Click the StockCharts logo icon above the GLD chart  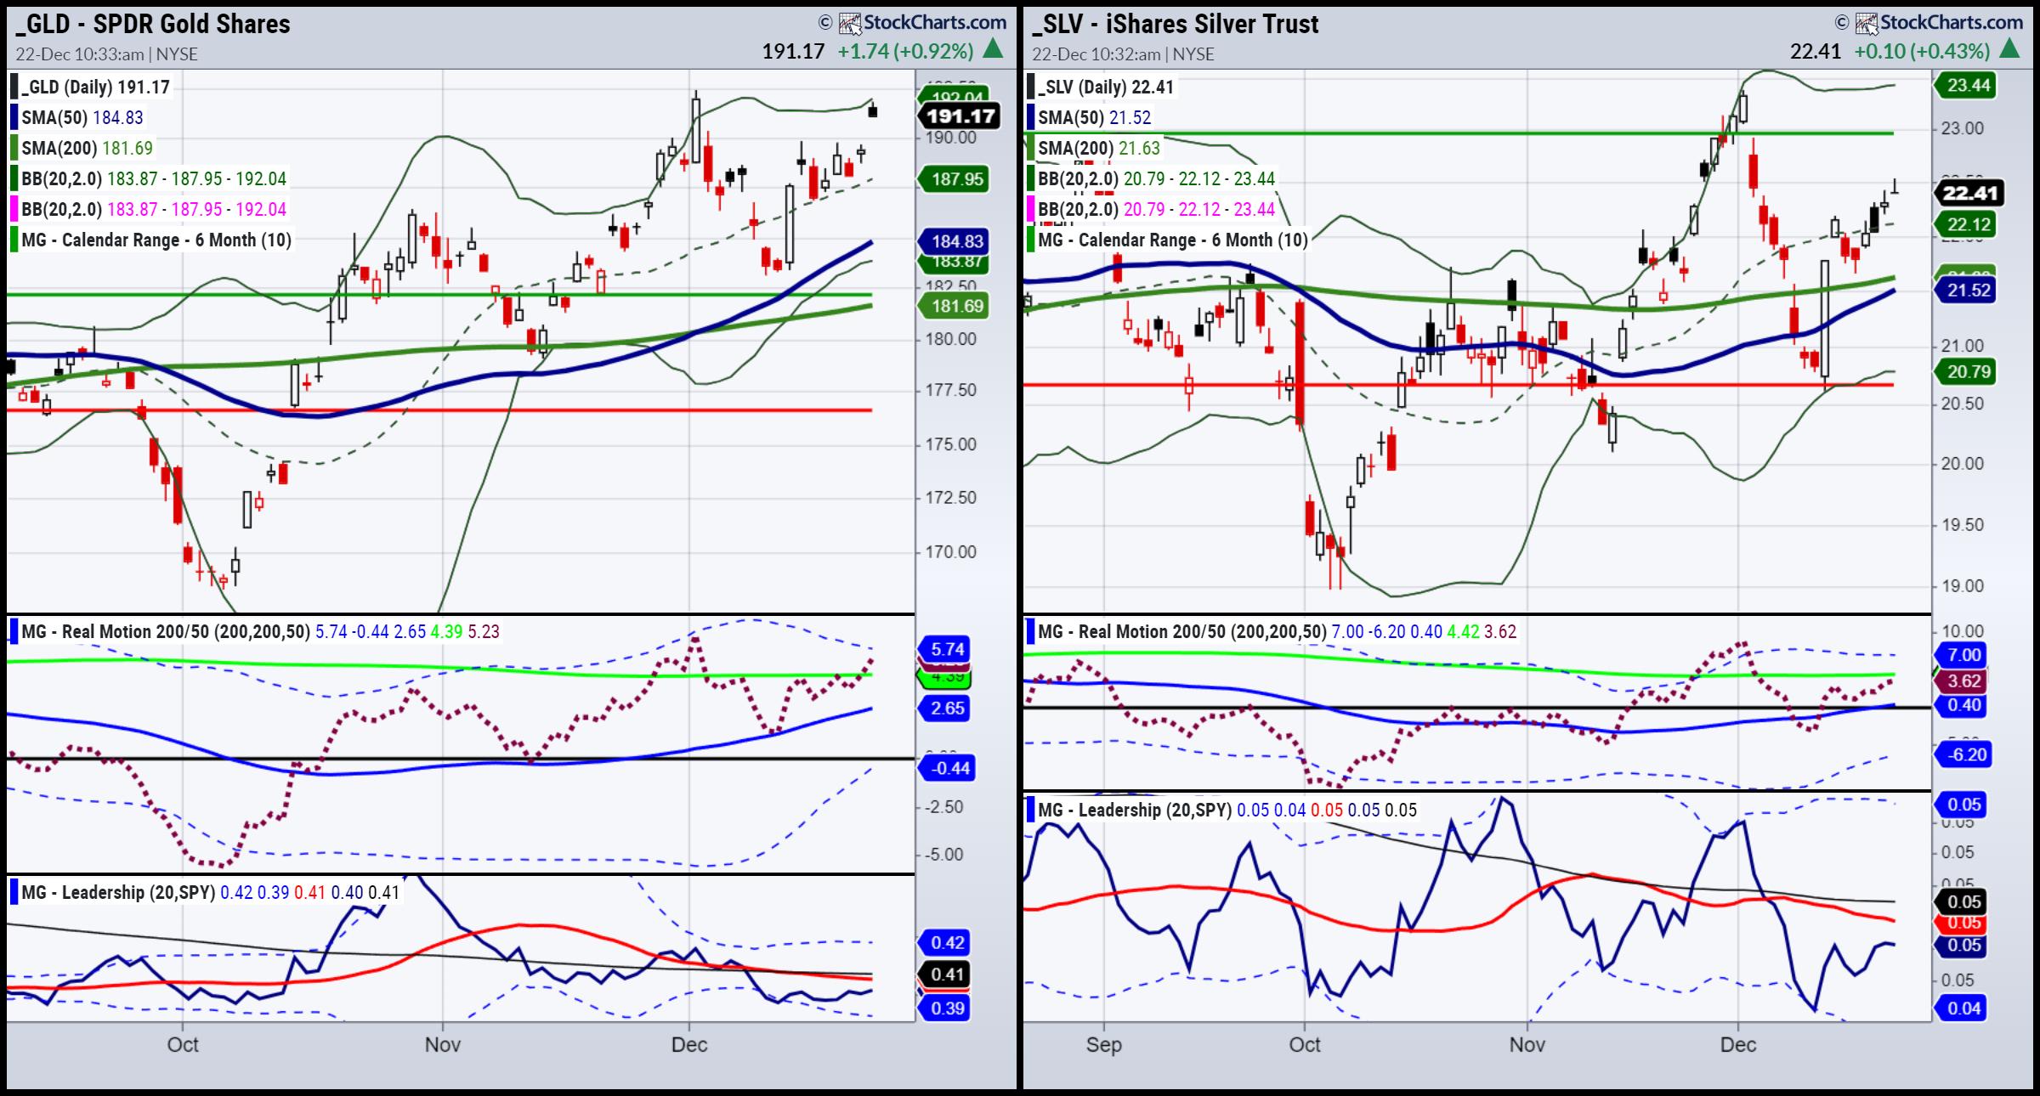click(850, 23)
